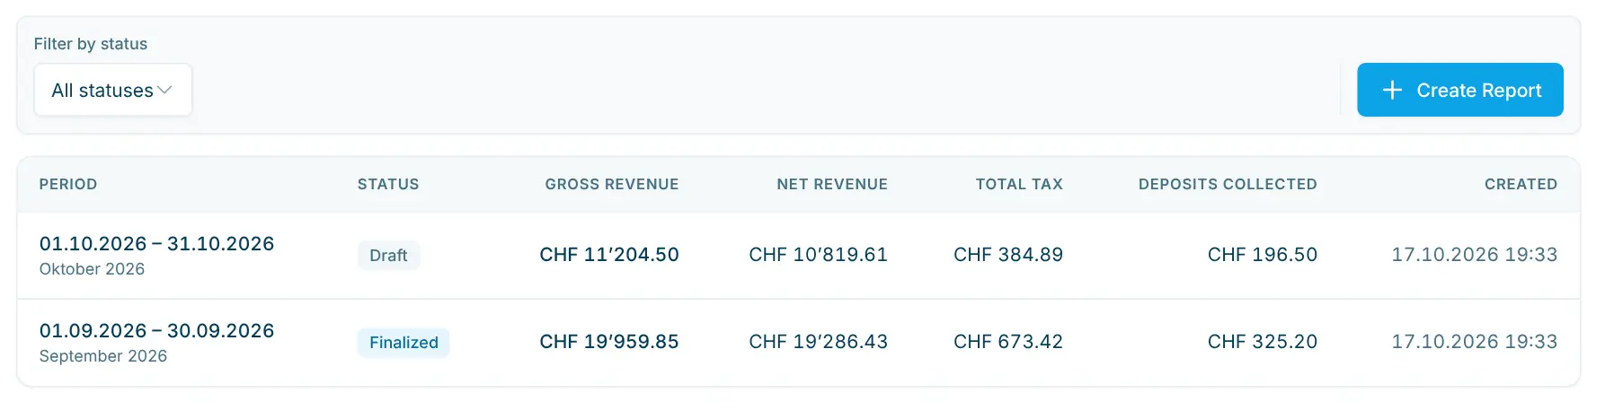This screenshot has width=1614, height=419.
Task: Click the September 2026 subtitle
Action: click(x=103, y=356)
